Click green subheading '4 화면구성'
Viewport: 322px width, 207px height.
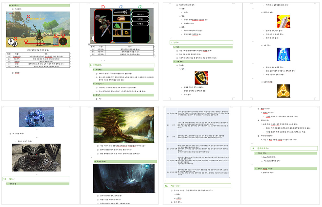[x=39, y=5]
